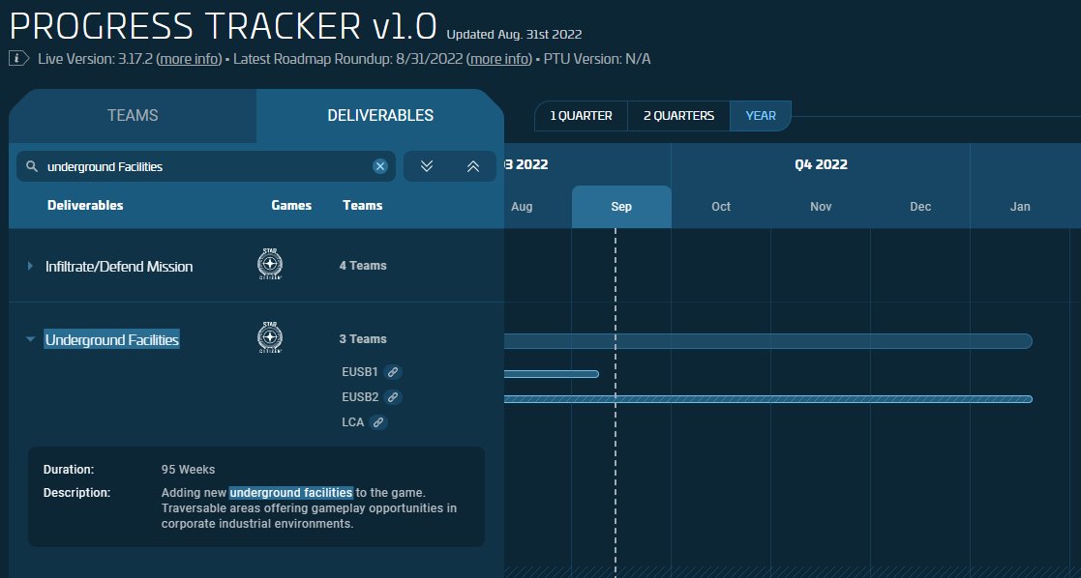Click the info icon beside Live Version
The height and width of the screenshot is (578, 1081).
coord(18,59)
